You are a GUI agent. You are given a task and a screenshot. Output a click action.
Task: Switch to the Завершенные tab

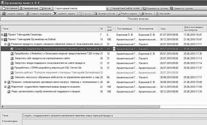29,8
